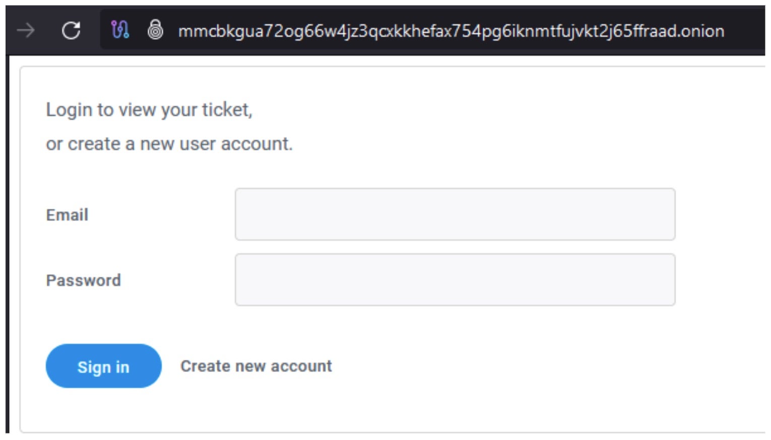
Task: Click into the Email input field
Action: (455, 214)
